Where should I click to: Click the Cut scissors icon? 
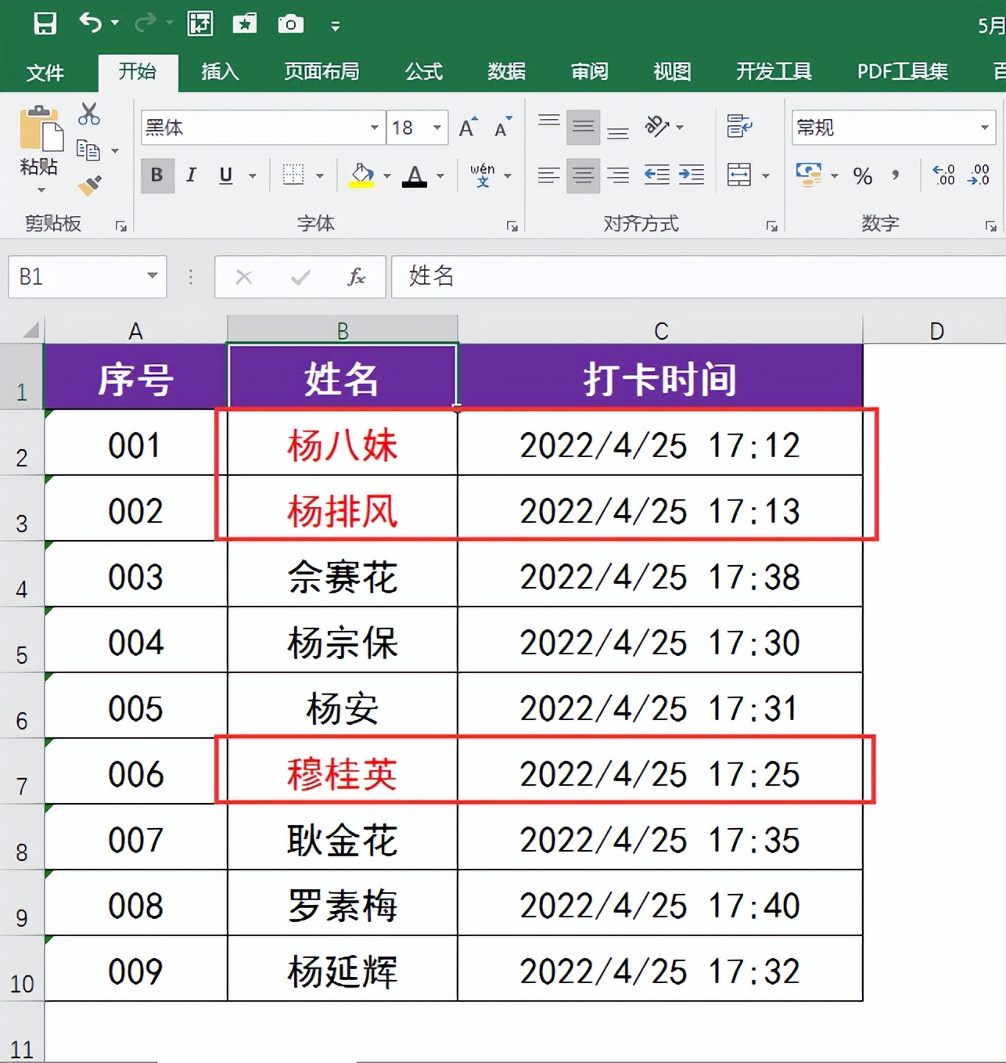tap(89, 114)
